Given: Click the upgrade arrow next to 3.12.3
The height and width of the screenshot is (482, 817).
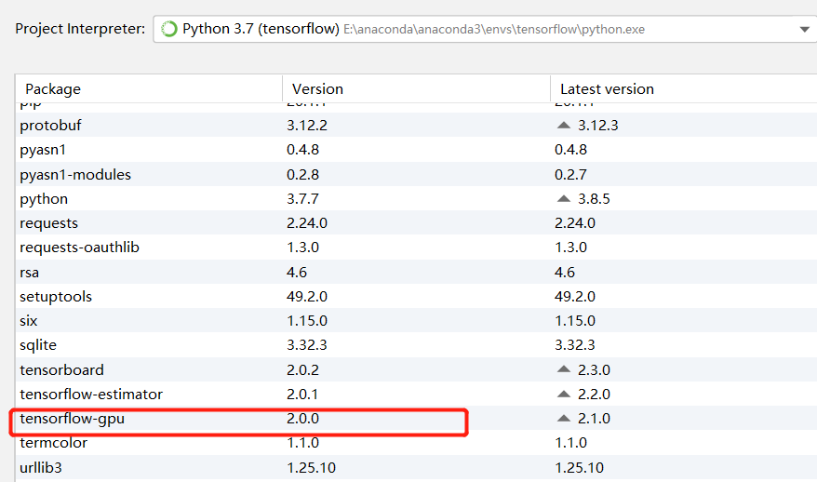Looking at the screenshot, I should click(x=564, y=125).
